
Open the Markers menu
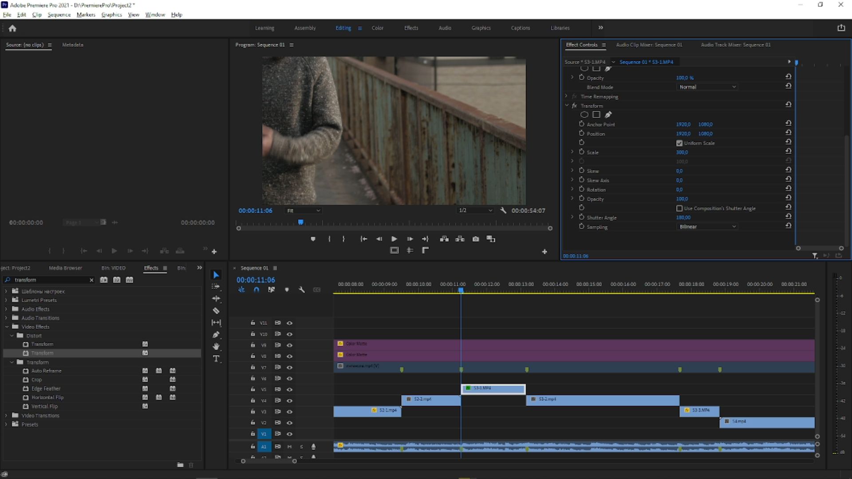86,15
